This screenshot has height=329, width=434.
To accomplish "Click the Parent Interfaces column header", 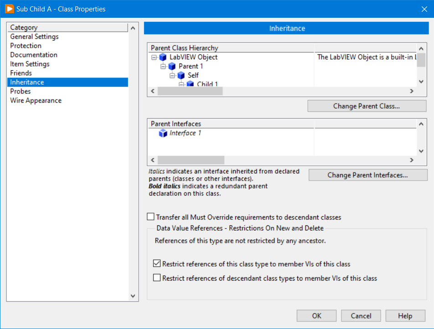I will point(231,124).
